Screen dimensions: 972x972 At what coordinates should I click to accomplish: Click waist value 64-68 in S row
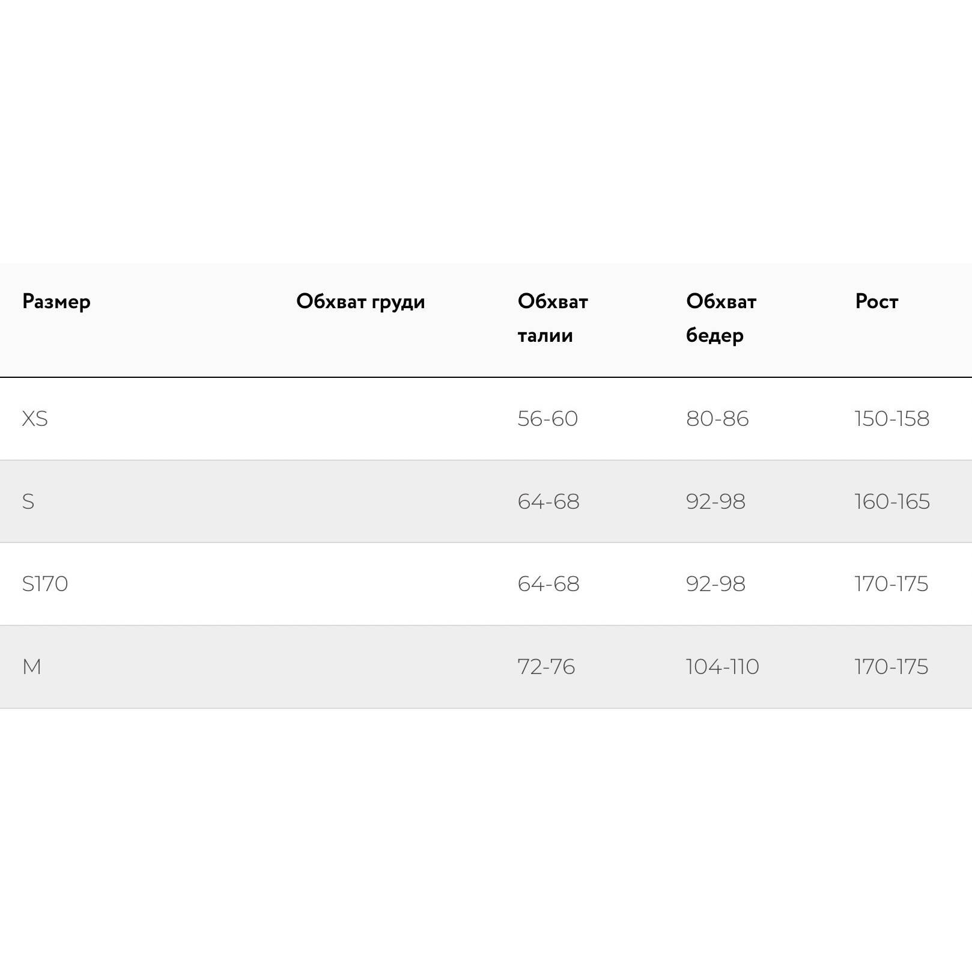548,502
